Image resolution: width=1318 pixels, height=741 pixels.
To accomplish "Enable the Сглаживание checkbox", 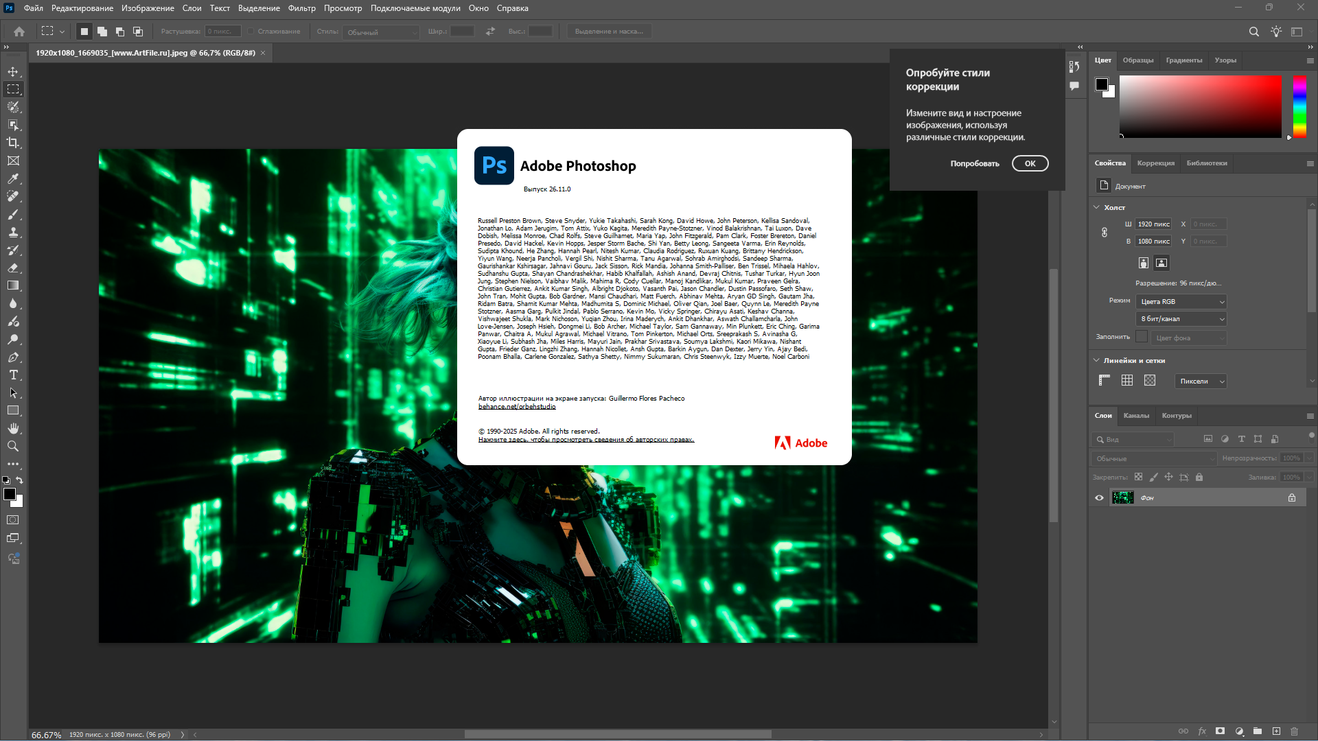I will coord(251,32).
